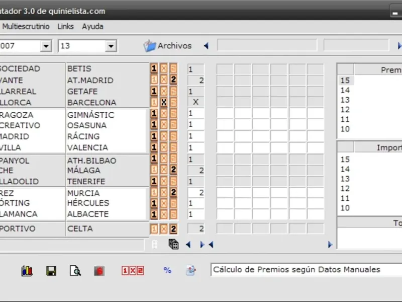Click team name CELTA
Viewport: 402px width, 302px height.
coord(80,229)
